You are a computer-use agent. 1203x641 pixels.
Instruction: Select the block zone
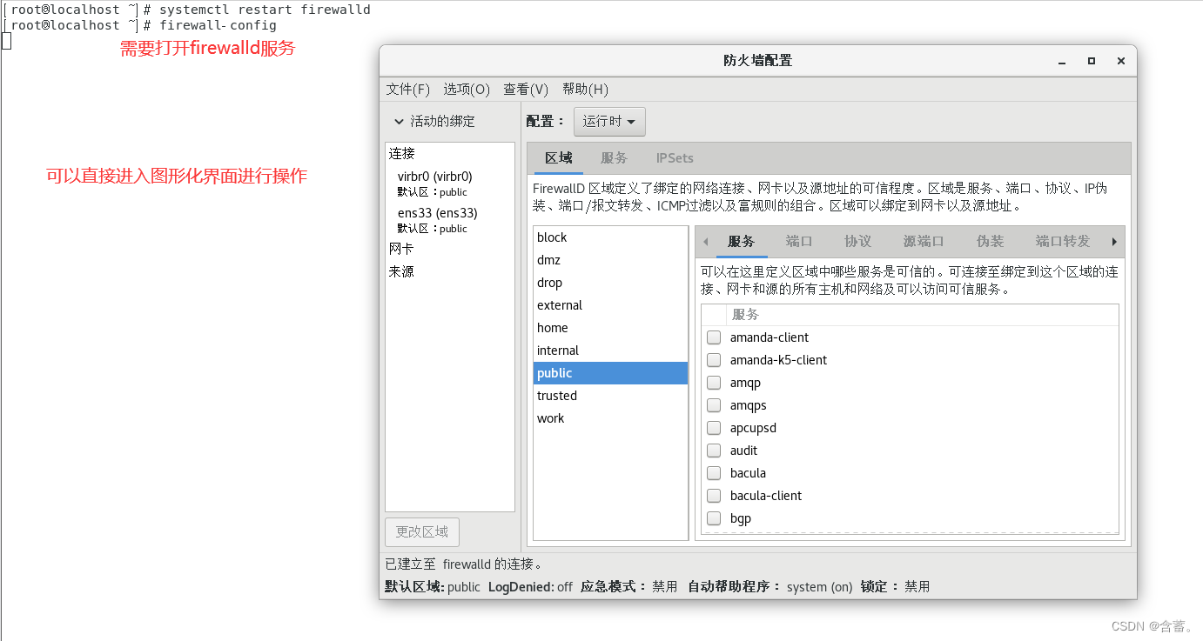610,237
